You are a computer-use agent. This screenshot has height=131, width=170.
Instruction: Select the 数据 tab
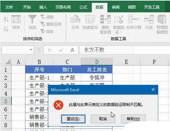click(x=99, y=7)
